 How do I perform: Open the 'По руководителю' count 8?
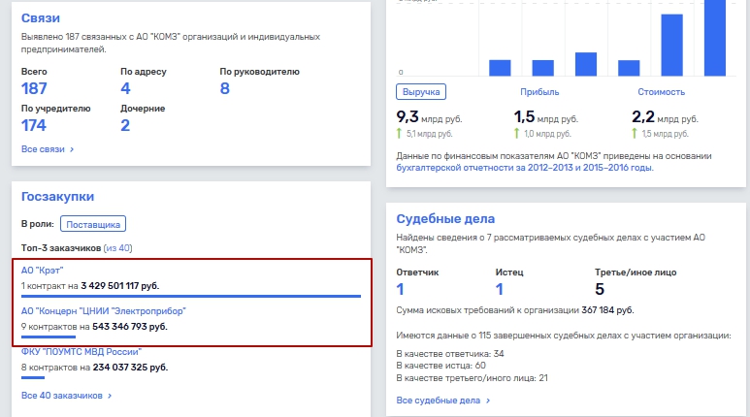point(225,88)
